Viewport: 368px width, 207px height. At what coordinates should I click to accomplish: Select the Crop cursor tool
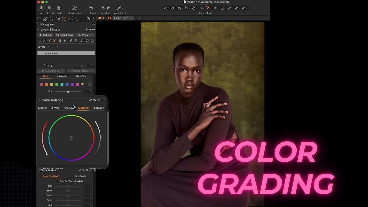pos(186,8)
